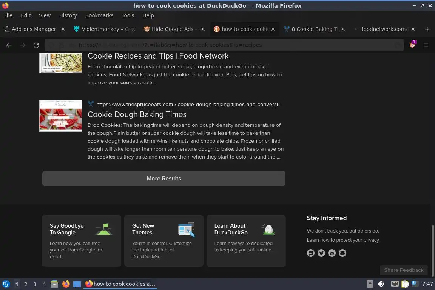The image size is (435, 290).
Task: Click the update notifier tray icon
Action: click(414, 283)
